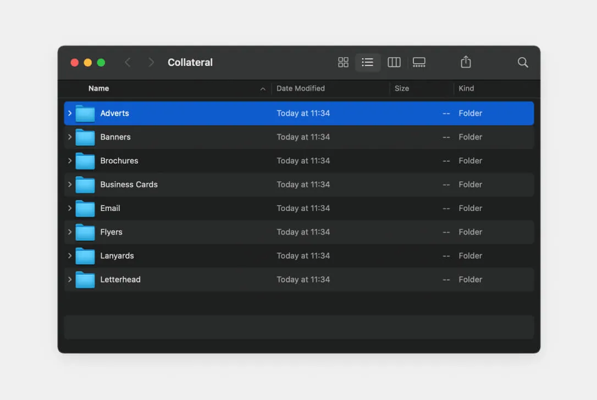Viewport: 597px width, 400px height.
Task: Go forward to next folder
Action: pyautogui.click(x=151, y=63)
